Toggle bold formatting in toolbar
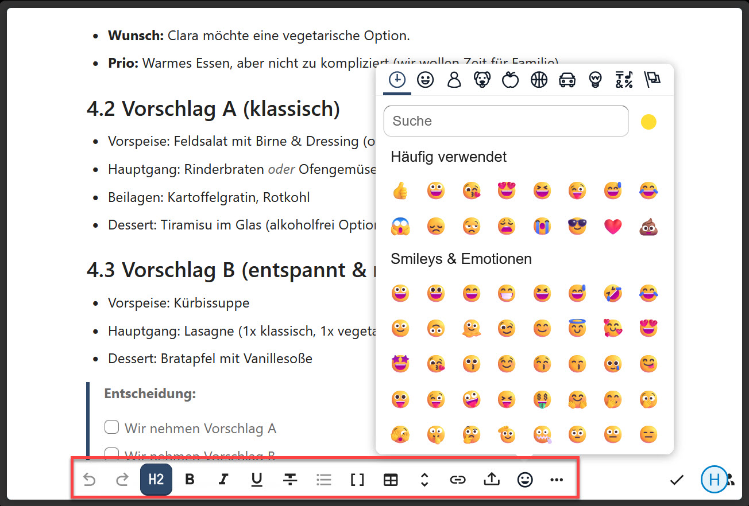This screenshot has width=749, height=506. coord(190,480)
